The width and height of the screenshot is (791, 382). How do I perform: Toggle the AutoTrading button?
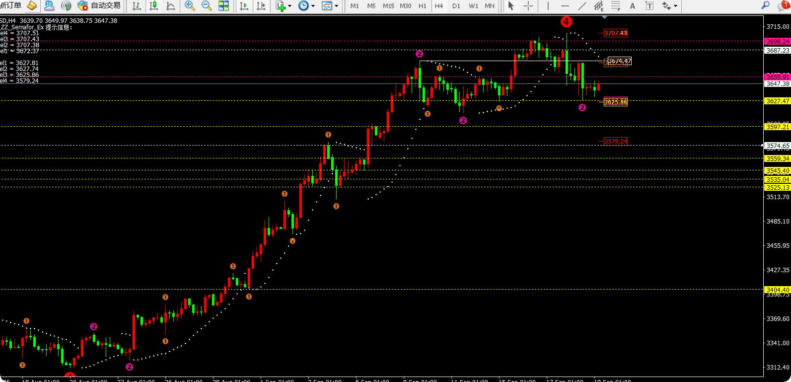click(99, 5)
